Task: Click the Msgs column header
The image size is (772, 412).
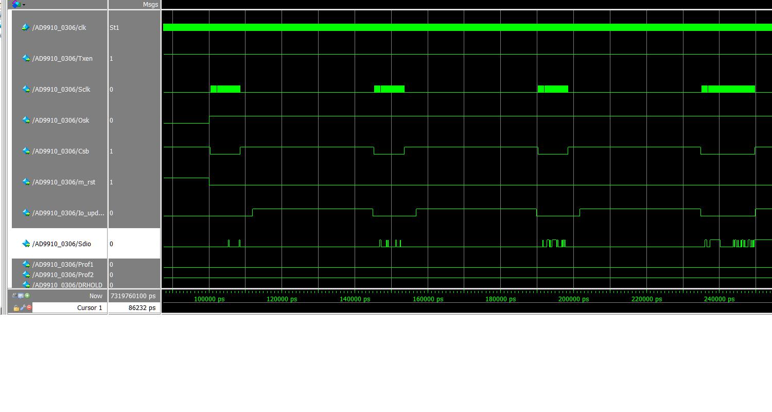Action: pyautogui.click(x=150, y=4)
